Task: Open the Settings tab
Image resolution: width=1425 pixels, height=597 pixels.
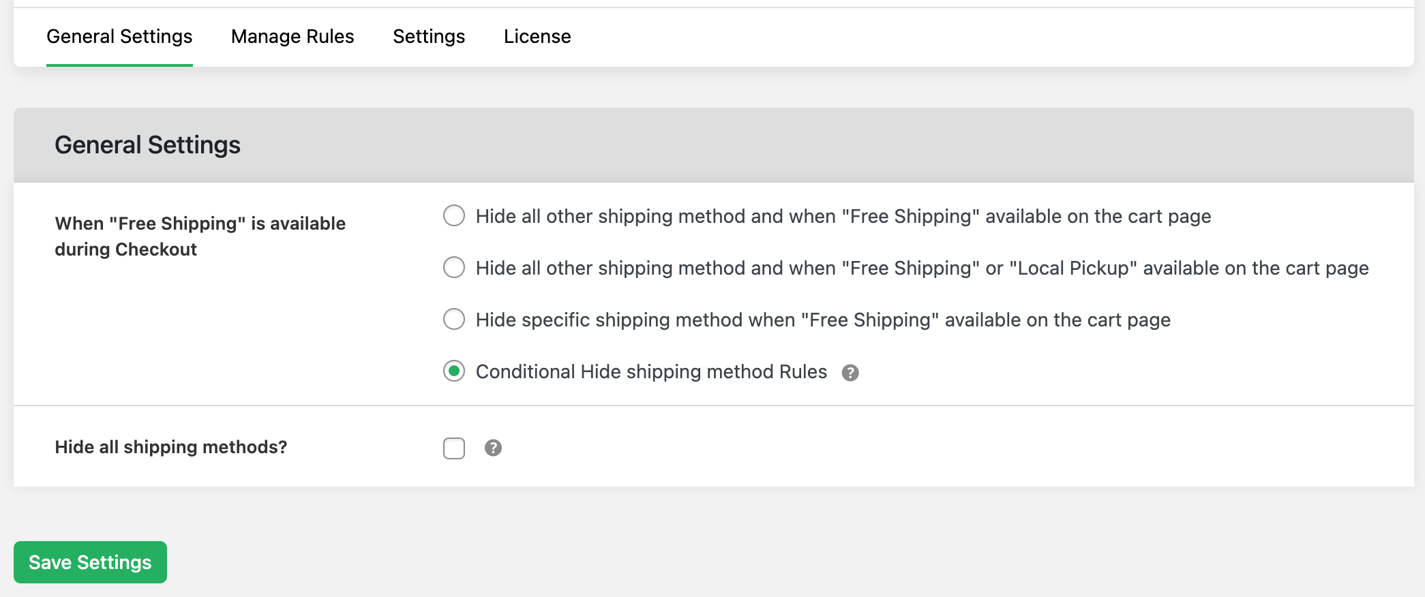Action: click(428, 36)
